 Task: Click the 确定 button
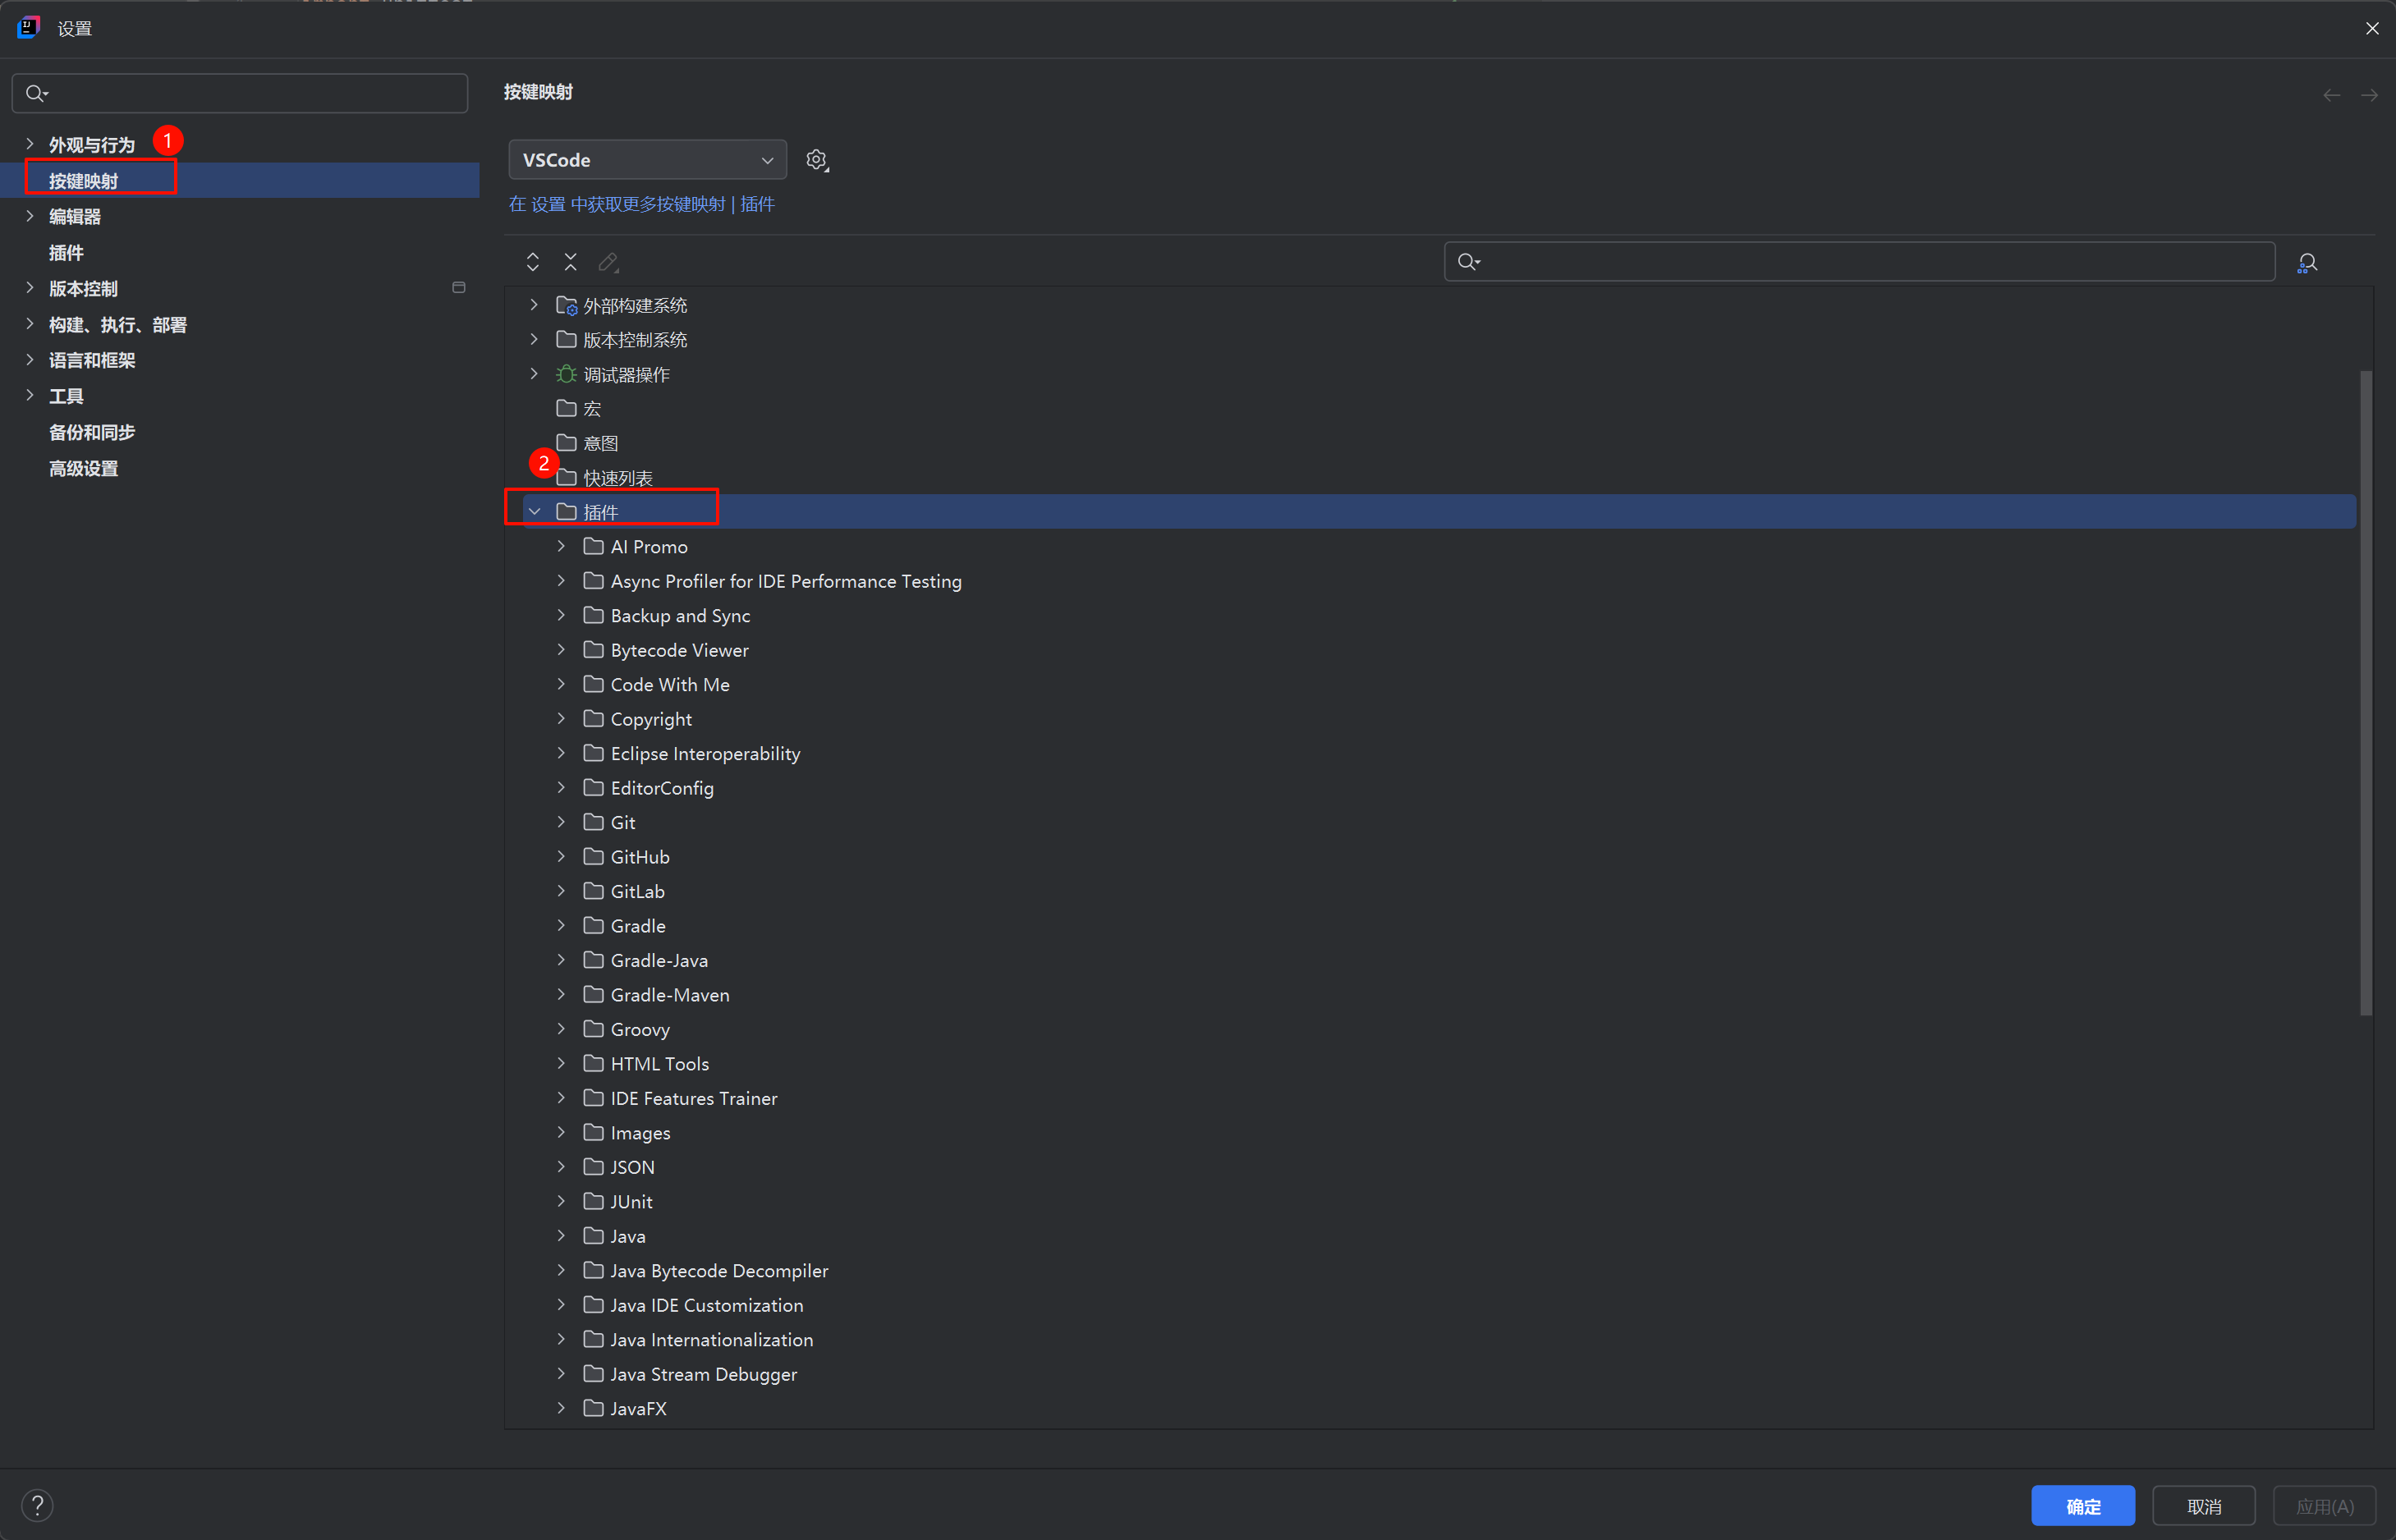point(2082,1506)
